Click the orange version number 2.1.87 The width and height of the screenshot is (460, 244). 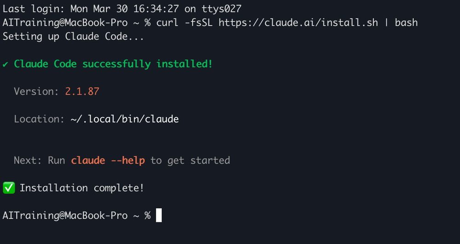[82, 92]
